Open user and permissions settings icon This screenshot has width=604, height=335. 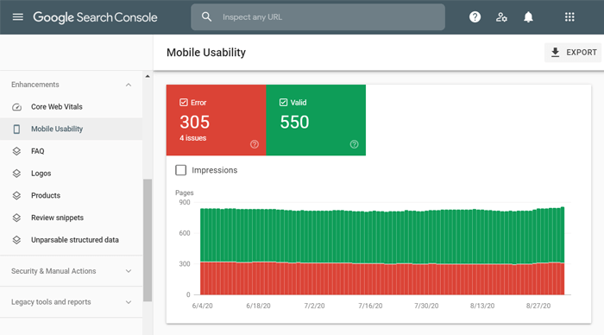[501, 17]
